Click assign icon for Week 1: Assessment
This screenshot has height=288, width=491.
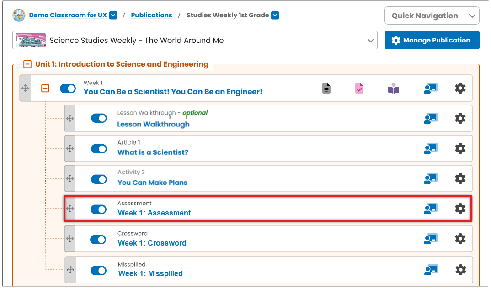[x=431, y=209]
